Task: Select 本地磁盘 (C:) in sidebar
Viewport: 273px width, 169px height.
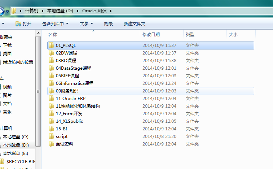Action: pyautogui.click(x=16, y=137)
